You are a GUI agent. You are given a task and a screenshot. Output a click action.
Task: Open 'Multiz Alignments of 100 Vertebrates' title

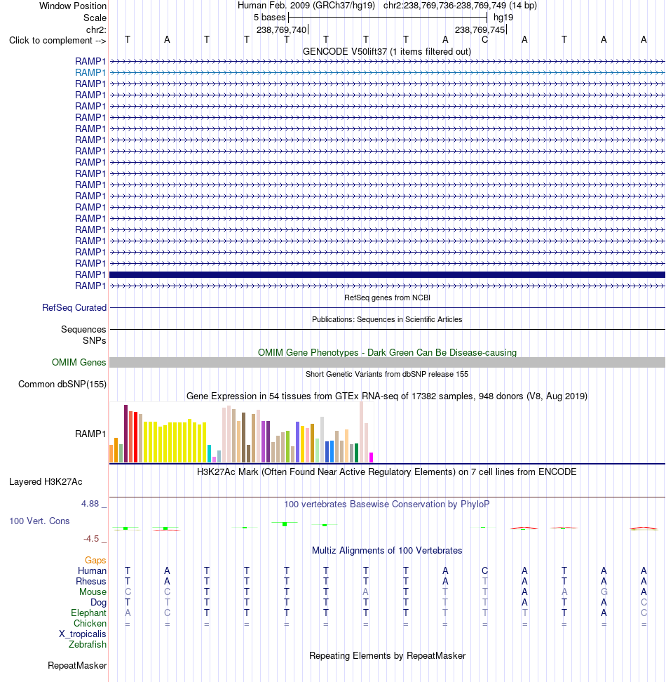pos(387,550)
